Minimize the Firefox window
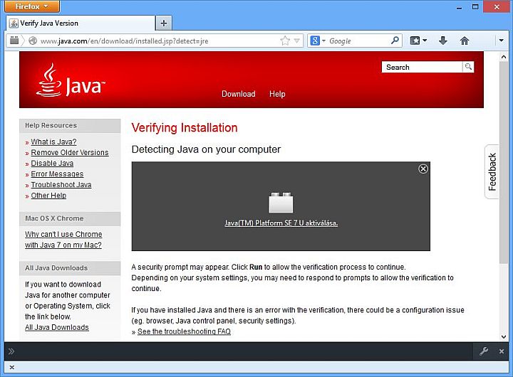 (460, 7)
